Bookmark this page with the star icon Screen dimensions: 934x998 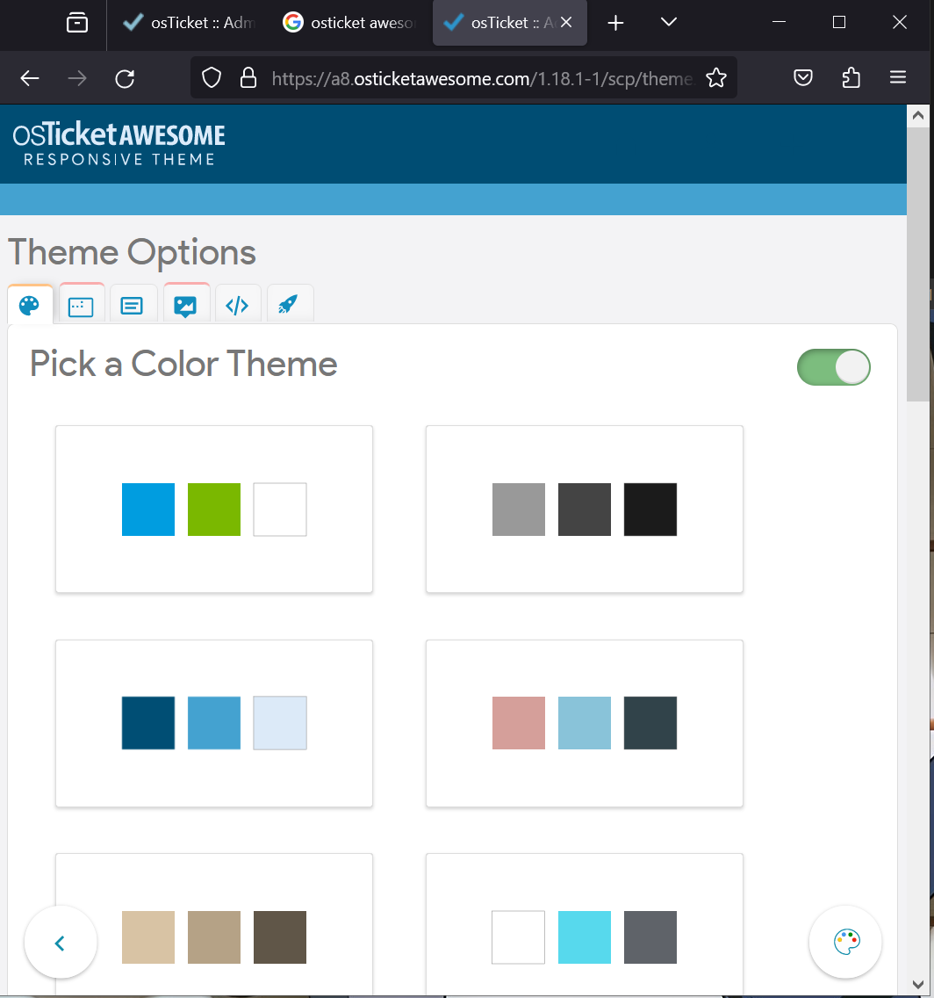[x=716, y=78]
